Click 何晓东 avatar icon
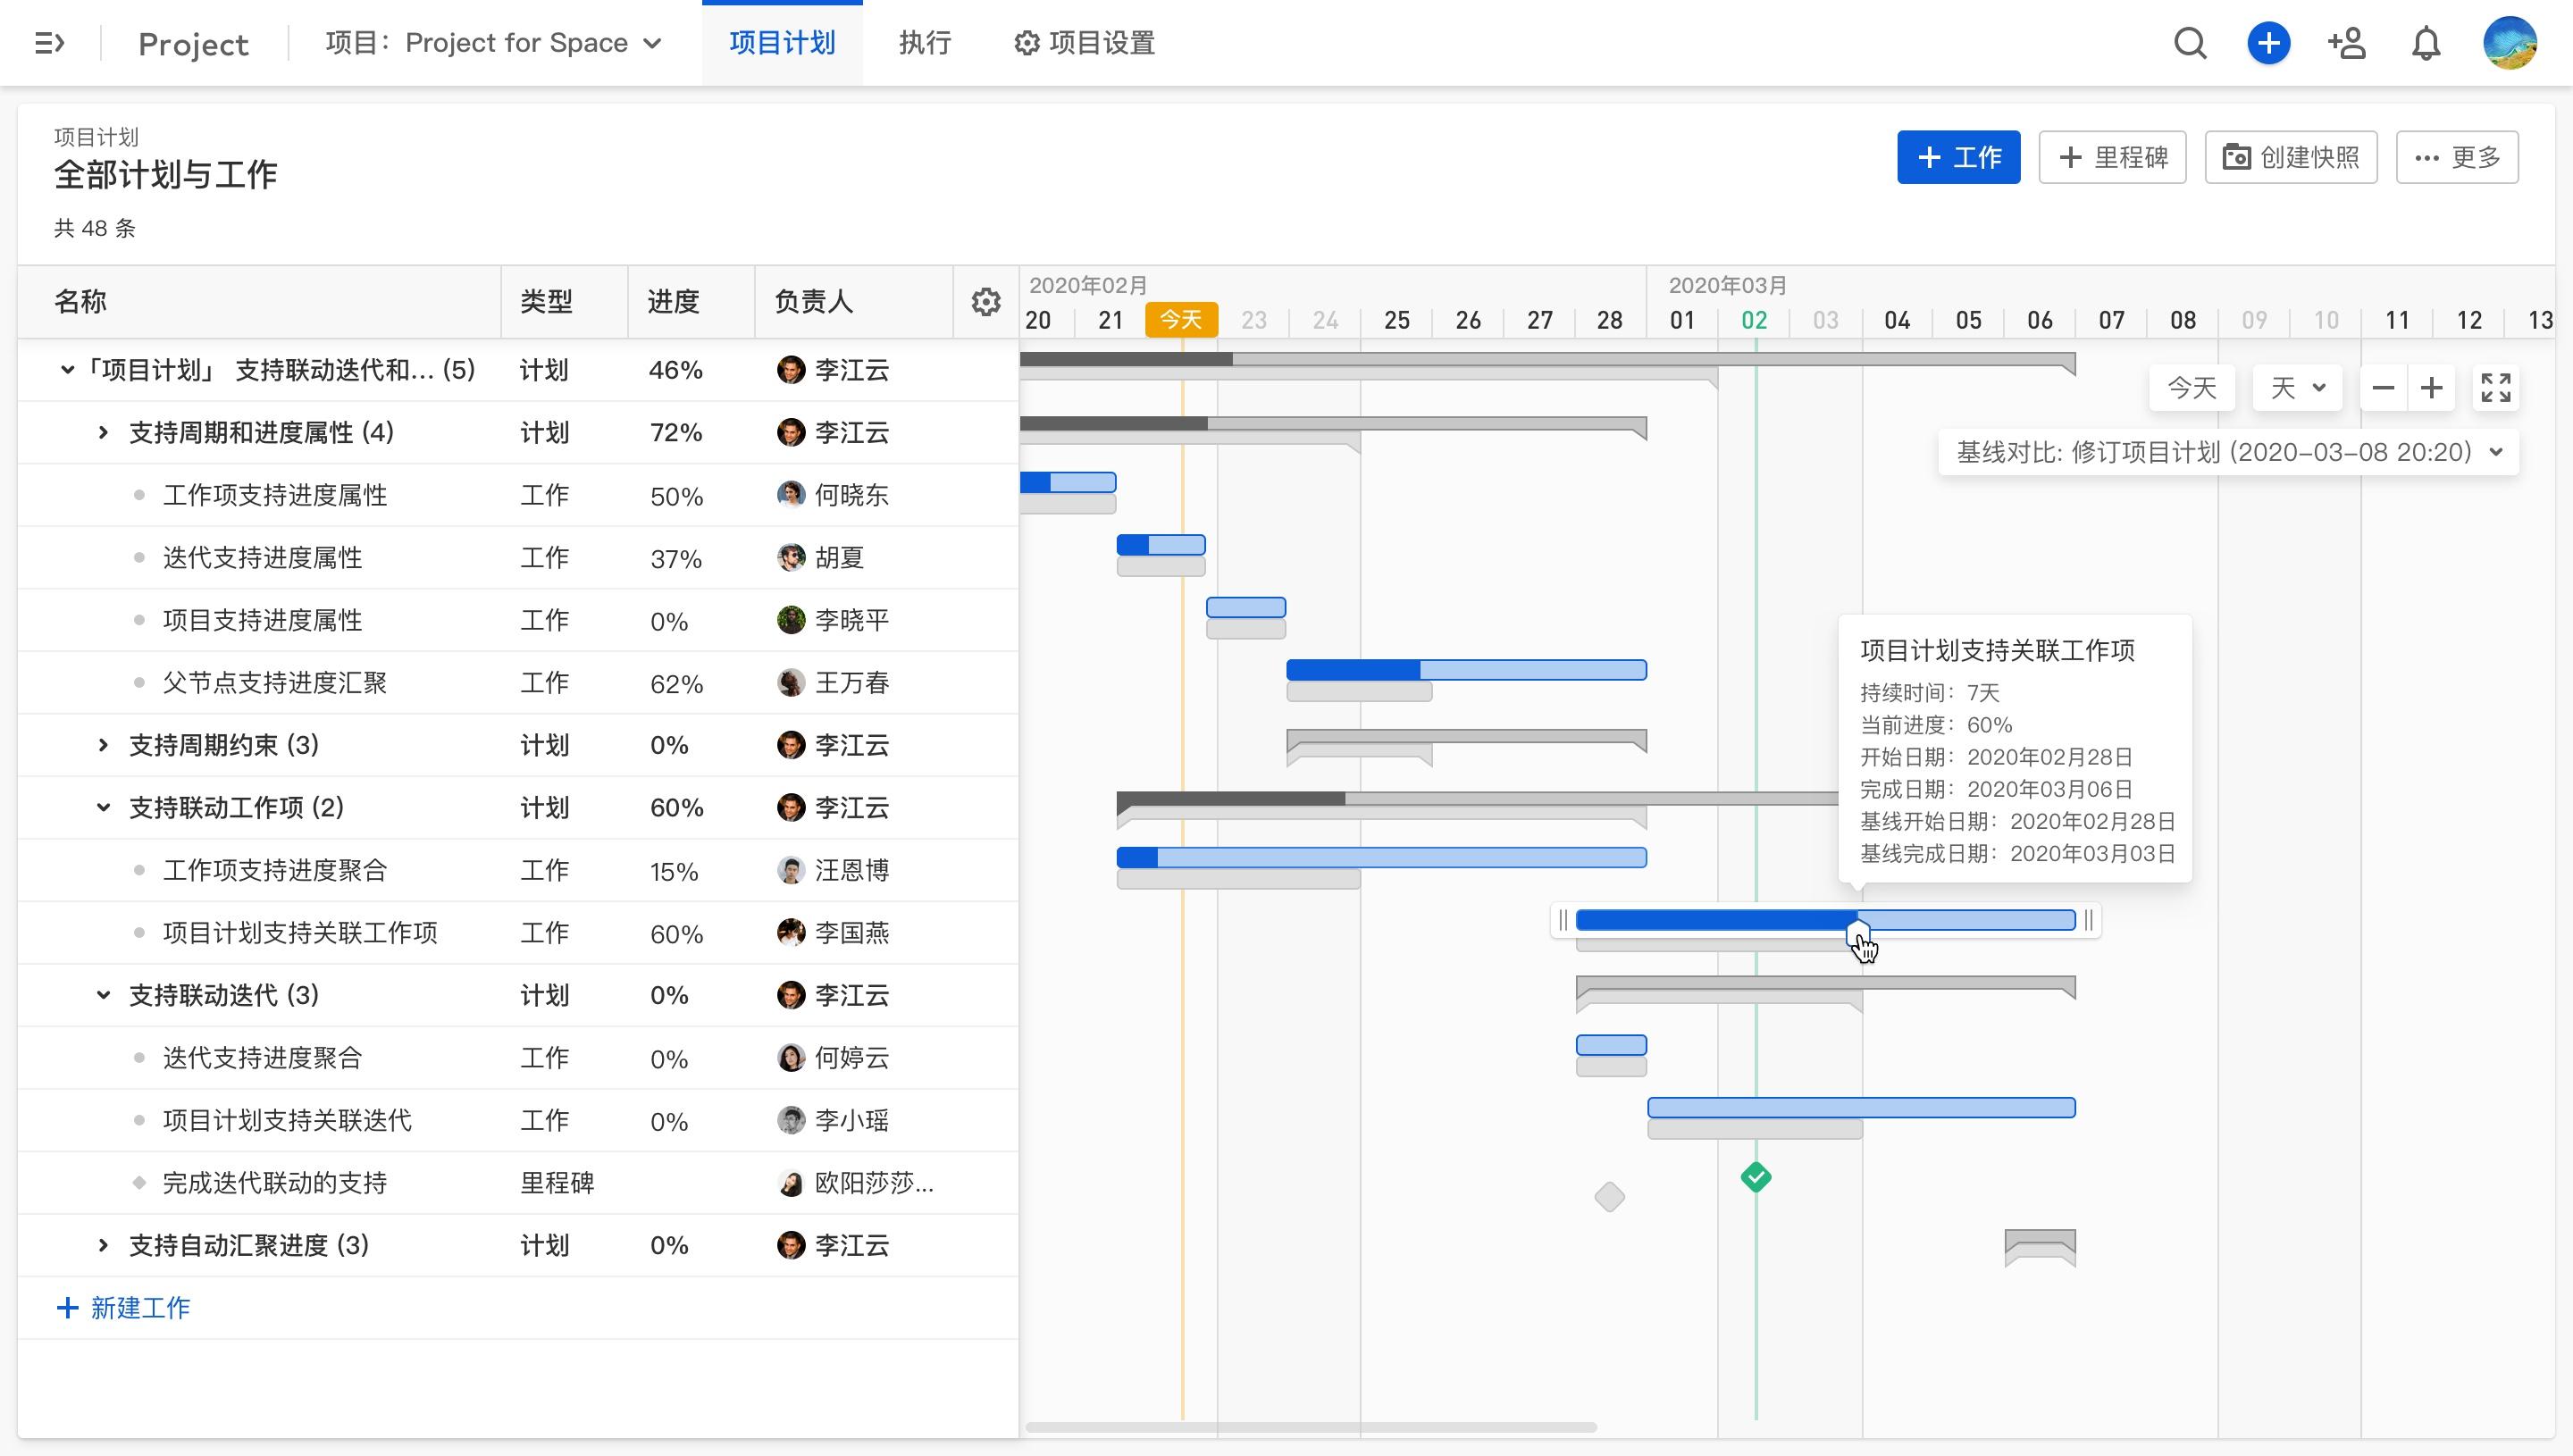The width and height of the screenshot is (2573, 1456). pos(791,495)
